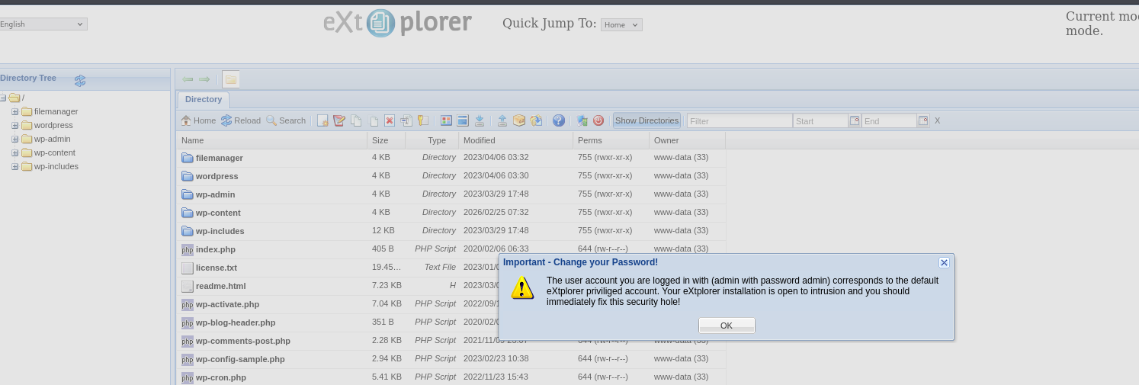Viewport: 1139px width, 385px height.
Task: Click into the Filter text field
Action: tap(740, 120)
